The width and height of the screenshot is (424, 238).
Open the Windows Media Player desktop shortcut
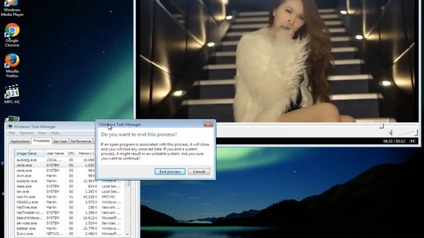(x=12, y=9)
